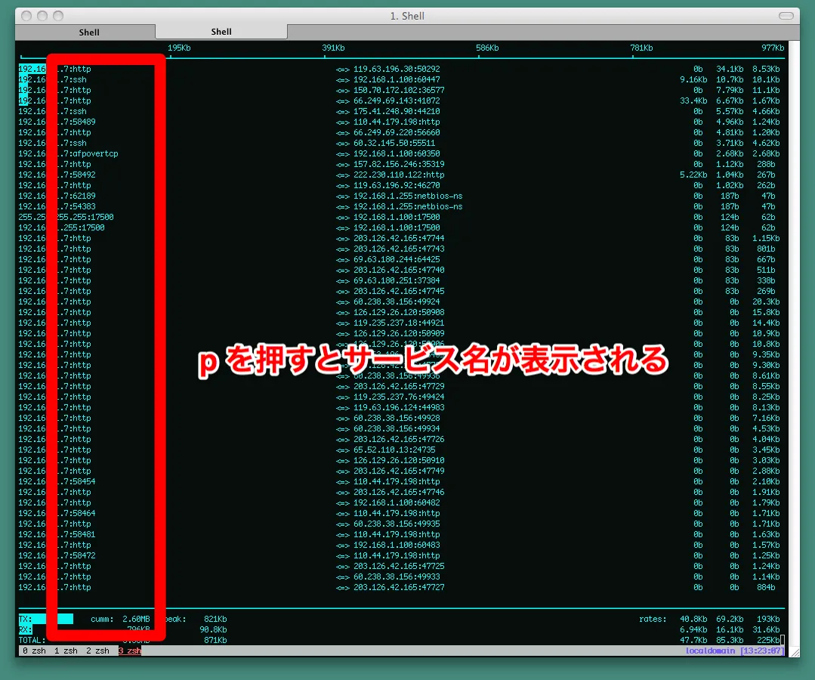Image resolution: width=815 pixels, height=680 pixels.
Task: Click the TX: label in the totals area
Action: click(x=26, y=619)
